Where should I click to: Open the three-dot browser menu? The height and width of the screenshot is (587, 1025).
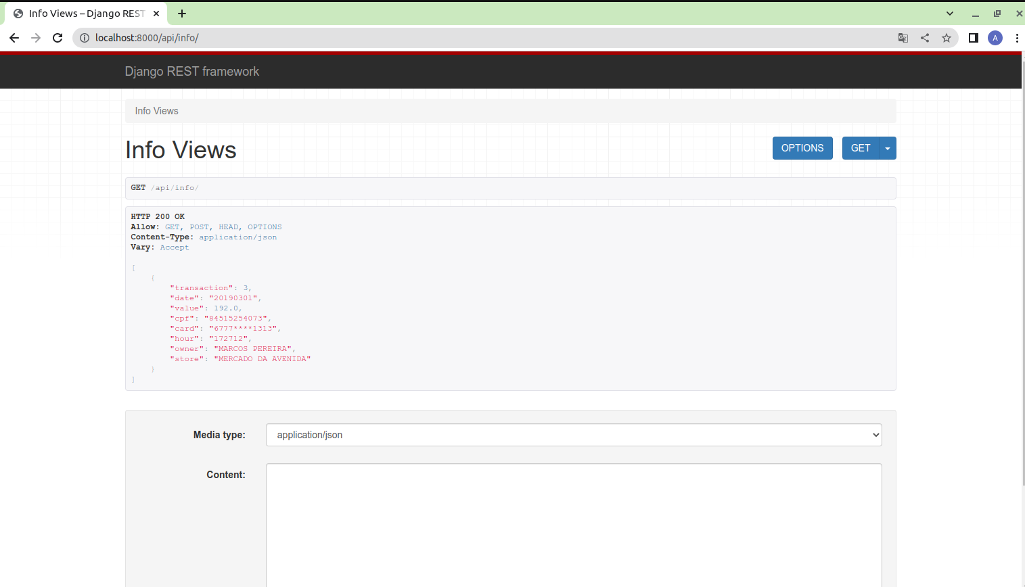tap(1018, 38)
